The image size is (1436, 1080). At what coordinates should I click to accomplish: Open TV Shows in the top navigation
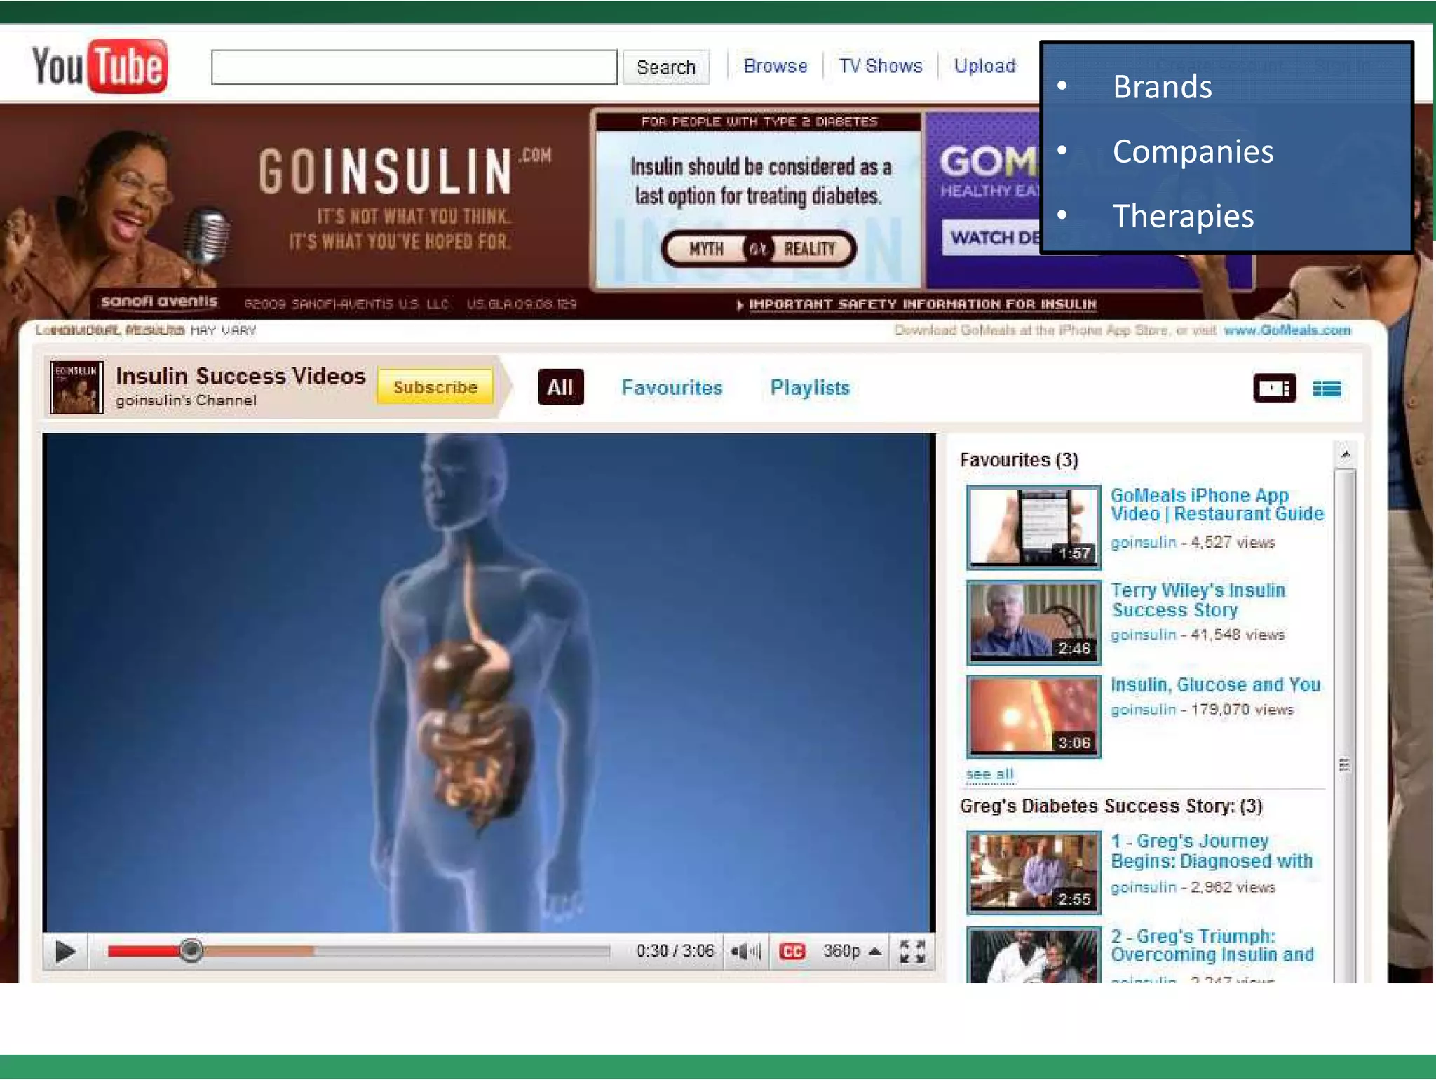click(x=881, y=66)
